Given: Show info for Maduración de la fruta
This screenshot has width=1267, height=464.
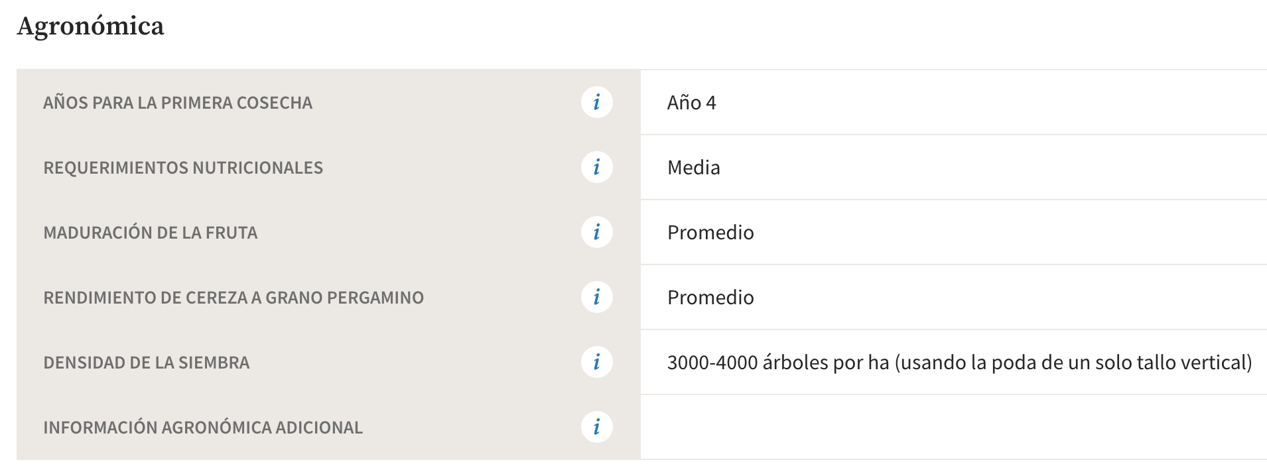Looking at the screenshot, I should (596, 232).
